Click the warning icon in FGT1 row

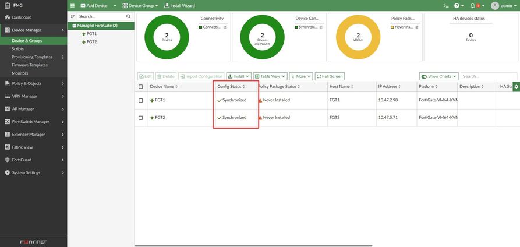(260, 100)
